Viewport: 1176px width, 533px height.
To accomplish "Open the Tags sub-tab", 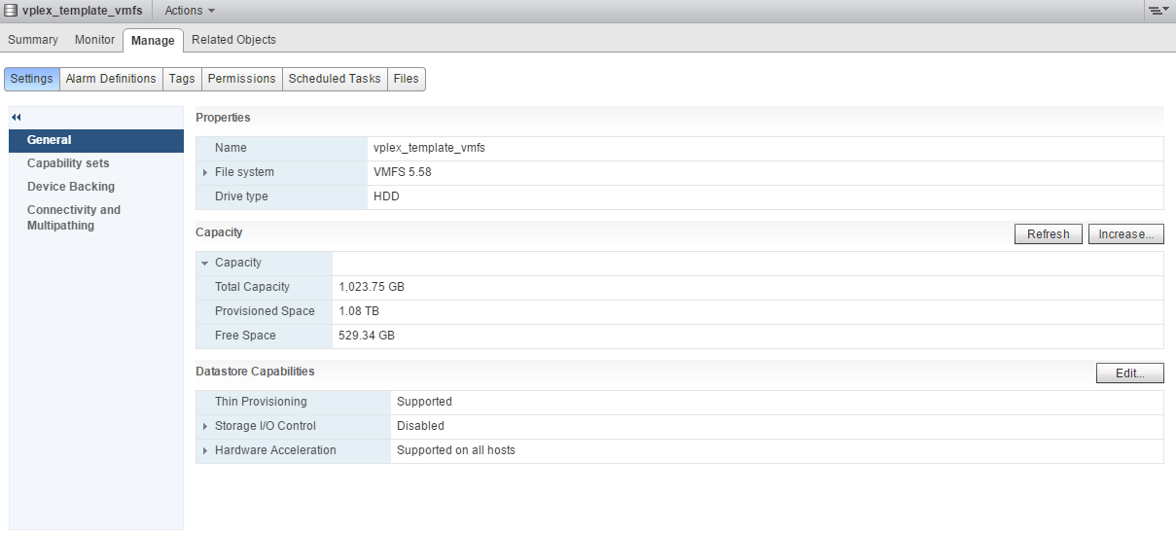I will pos(182,79).
